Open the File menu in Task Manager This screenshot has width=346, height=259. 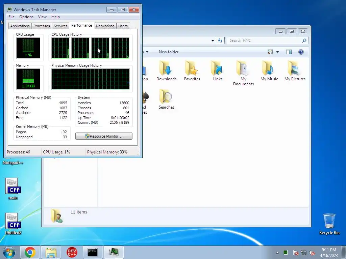[11, 17]
